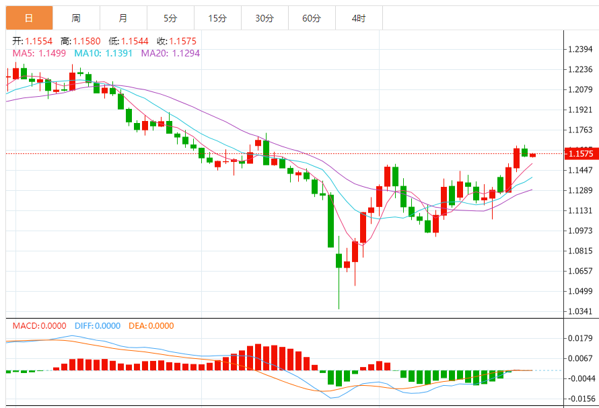This screenshot has width=599, height=408.
Task: Click the latest candlestick on the chart
Action: (x=532, y=155)
